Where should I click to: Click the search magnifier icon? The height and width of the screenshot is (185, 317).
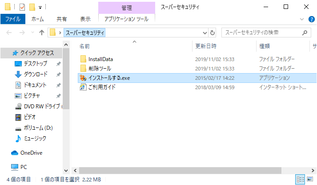[x=305, y=33]
